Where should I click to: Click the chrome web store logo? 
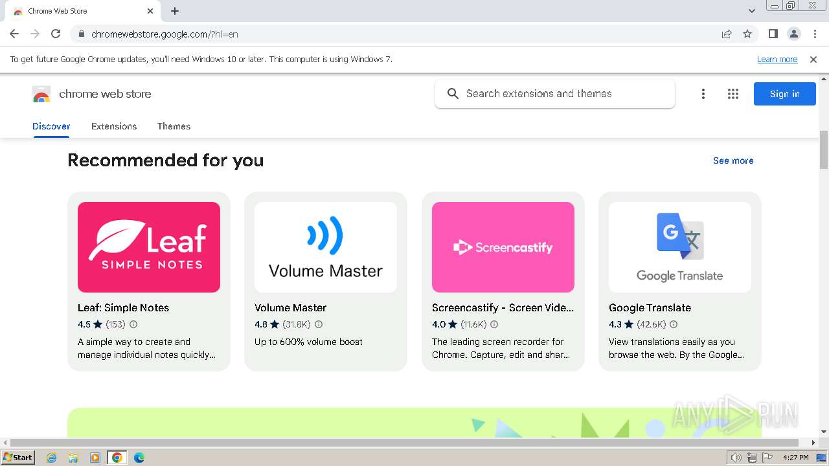pyautogui.click(x=91, y=94)
